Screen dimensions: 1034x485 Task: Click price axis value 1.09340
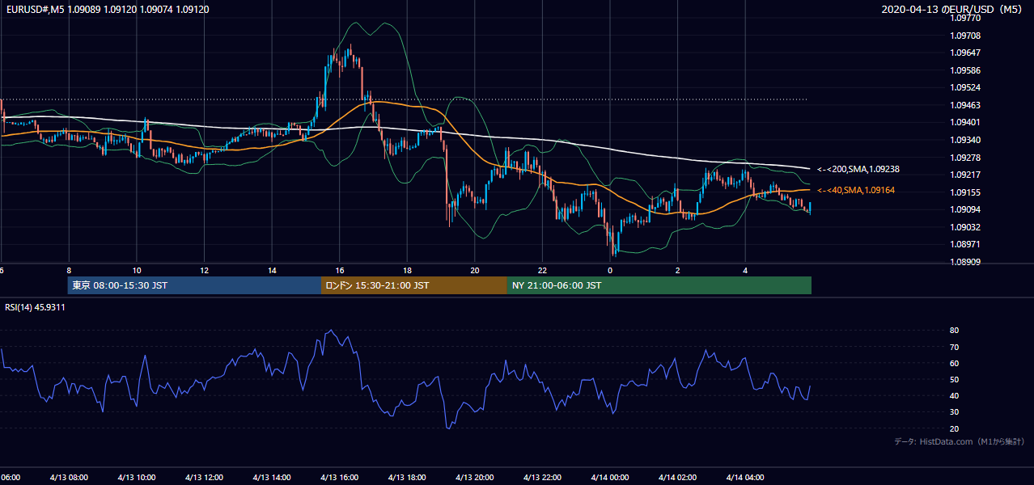(x=966, y=140)
